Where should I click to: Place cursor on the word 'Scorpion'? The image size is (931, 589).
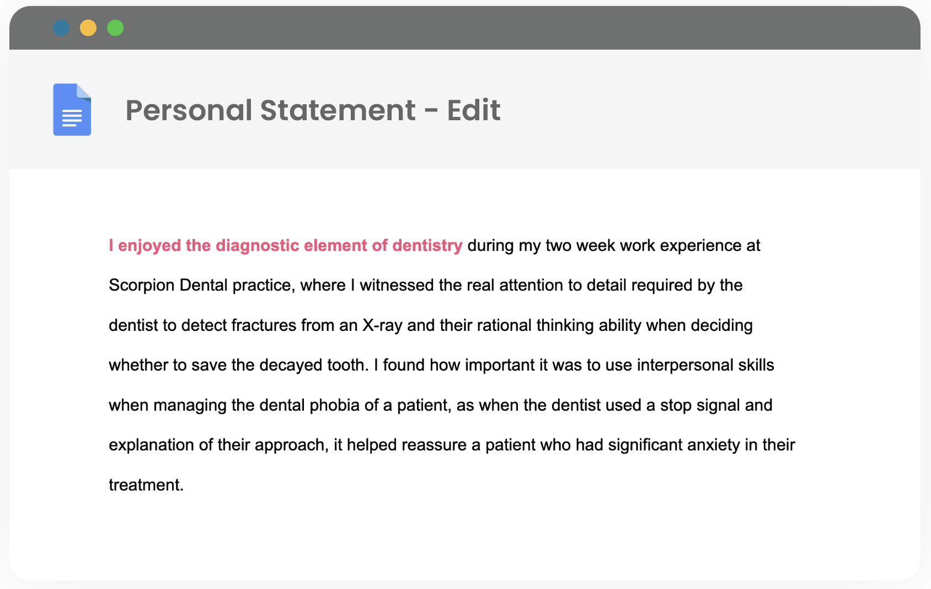pos(142,285)
